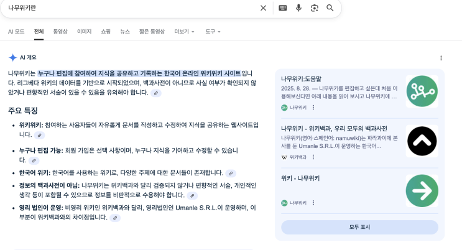Click the bold 정보의 백과사전이 아님: label
Viewport: 462px width, 250px height.
[x=49, y=186]
